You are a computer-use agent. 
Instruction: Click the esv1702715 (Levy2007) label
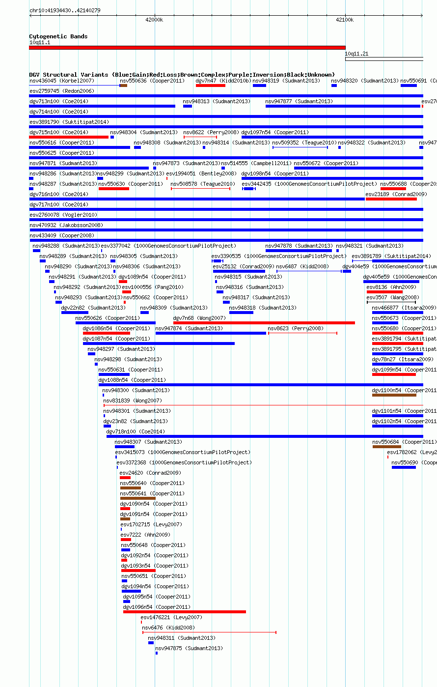151,524
